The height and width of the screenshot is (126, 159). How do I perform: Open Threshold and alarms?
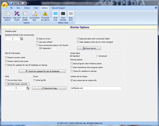pos(45,16)
